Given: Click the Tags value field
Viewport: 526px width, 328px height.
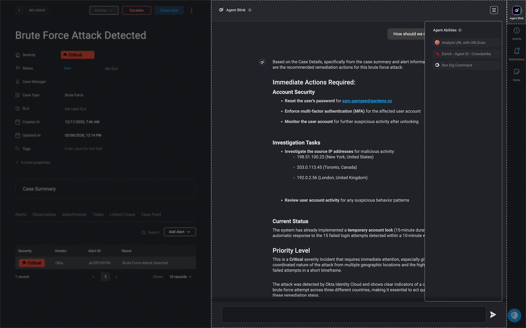Looking at the screenshot, I should pos(83,149).
